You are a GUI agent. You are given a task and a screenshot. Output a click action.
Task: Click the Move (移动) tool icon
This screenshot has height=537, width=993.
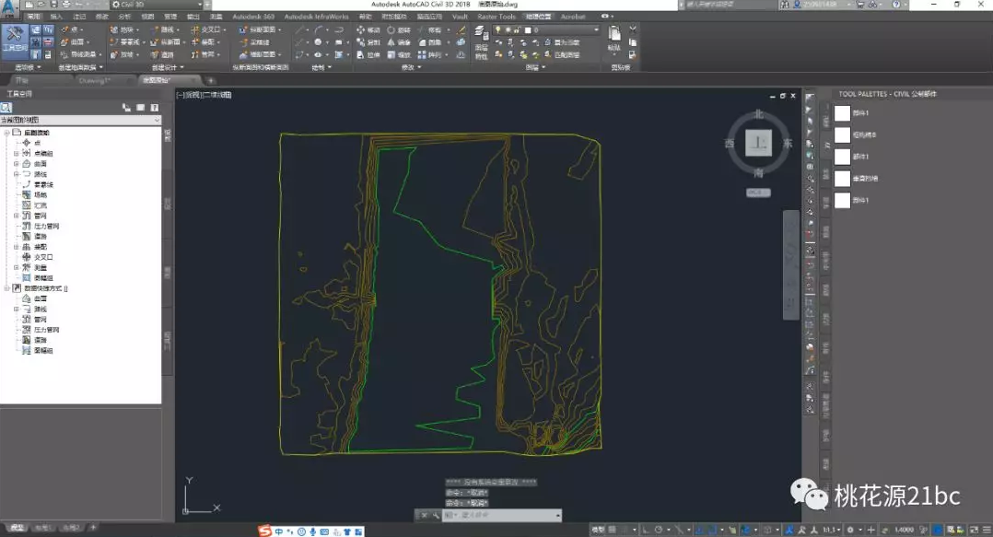pos(360,29)
